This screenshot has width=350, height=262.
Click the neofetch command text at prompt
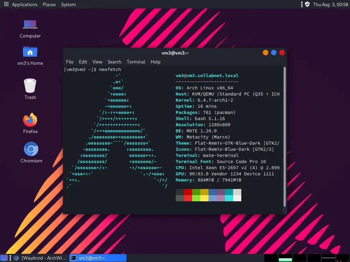pyautogui.click(x=110, y=69)
